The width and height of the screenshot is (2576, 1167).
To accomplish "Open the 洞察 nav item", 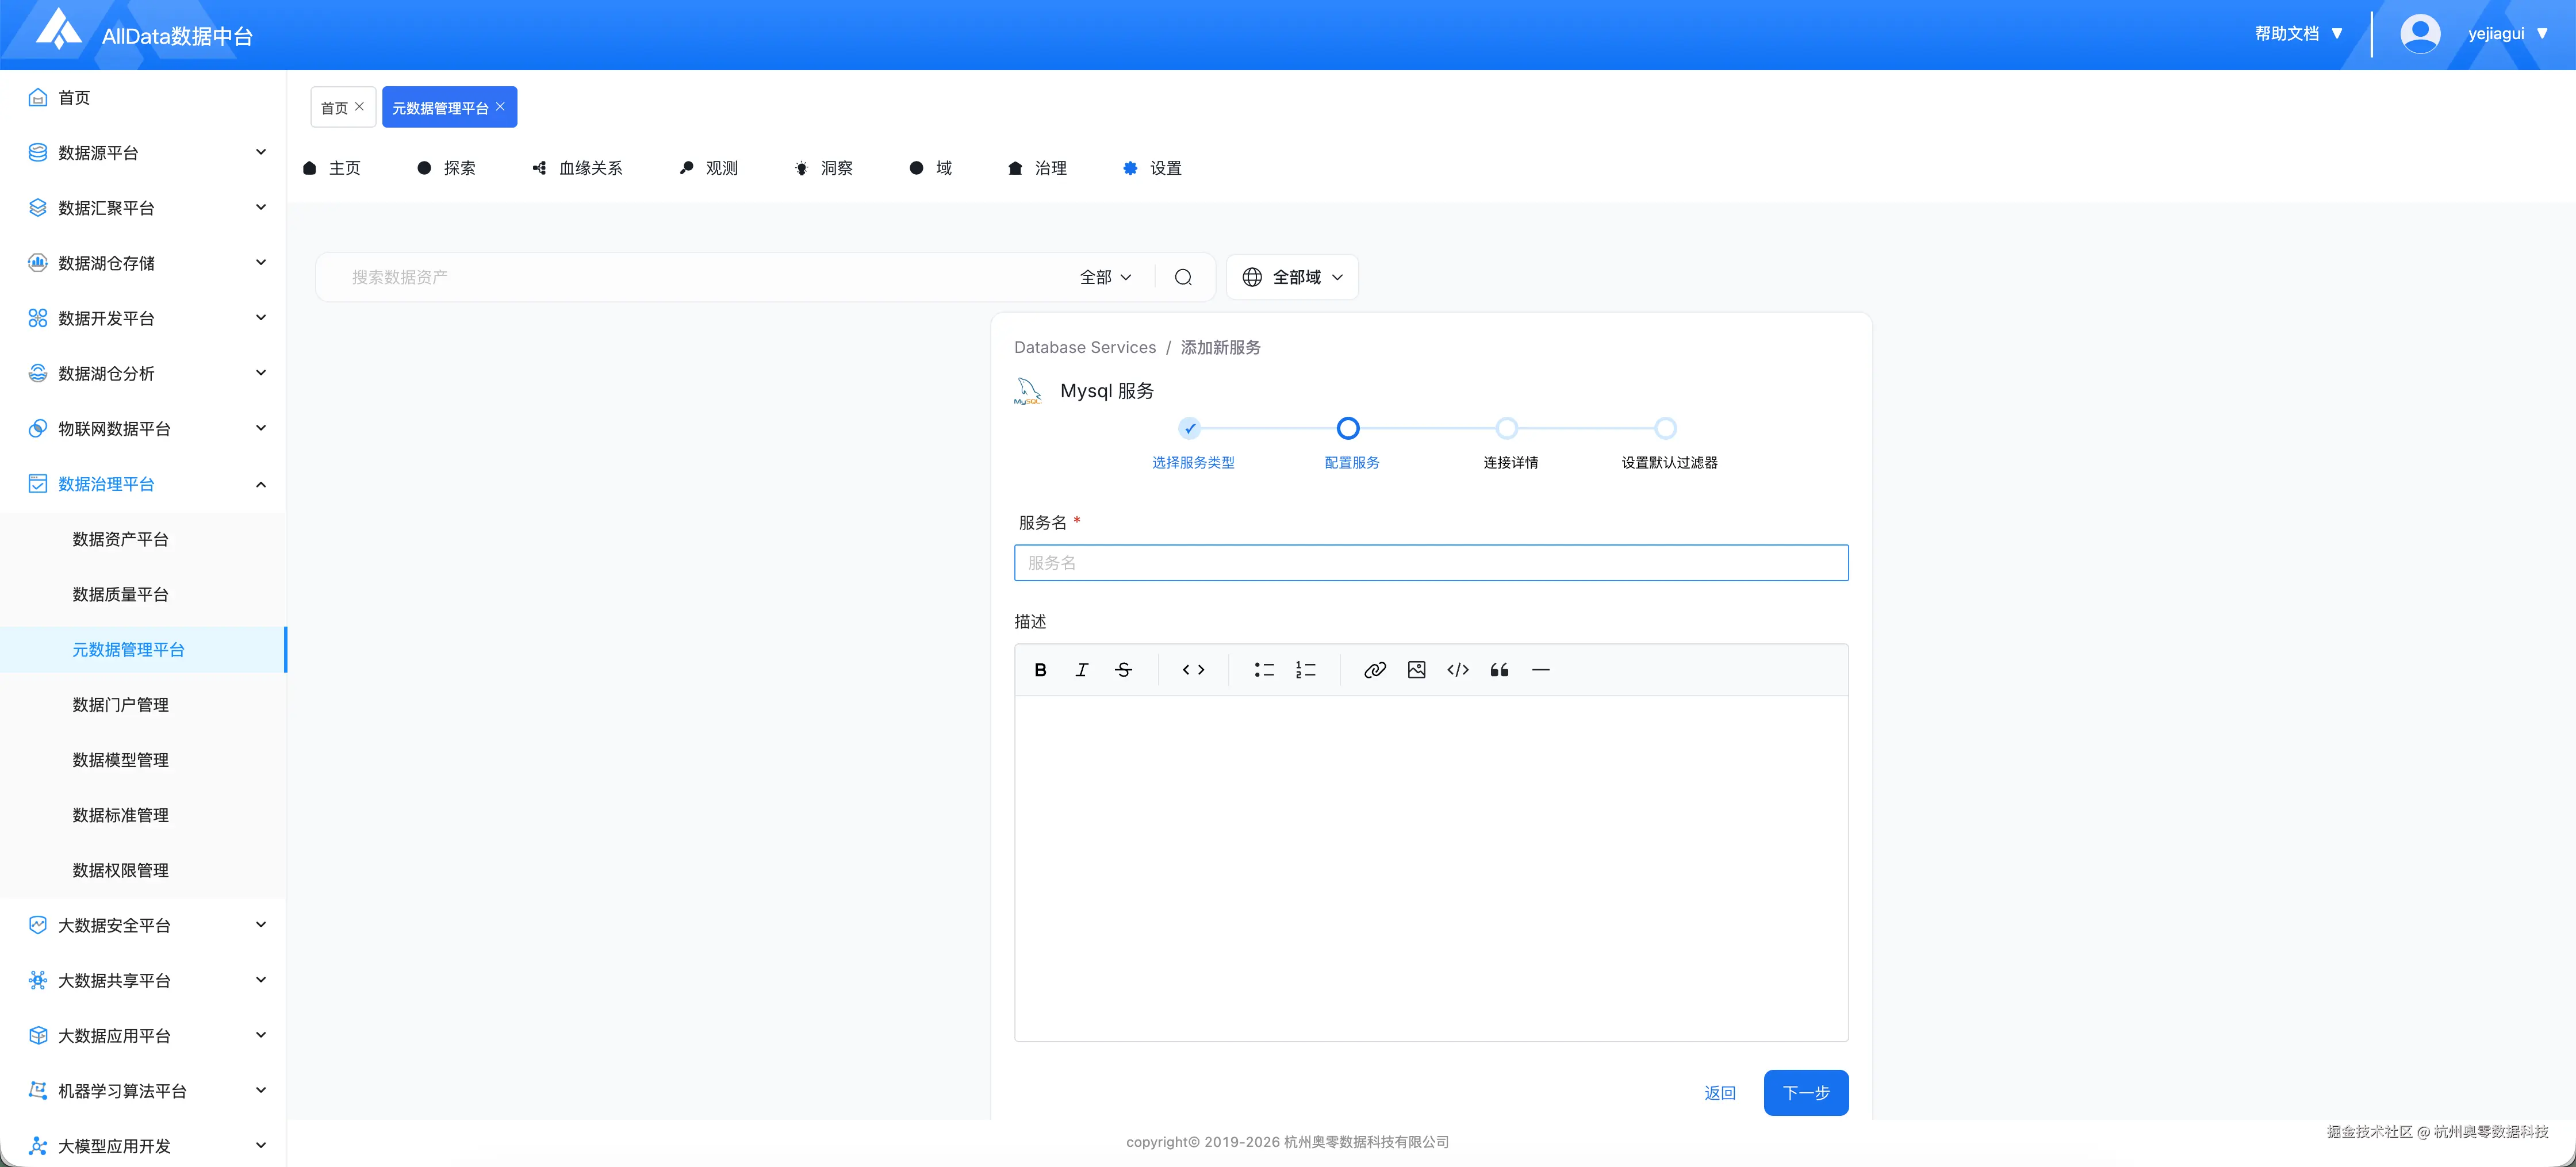I will click(x=824, y=168).
